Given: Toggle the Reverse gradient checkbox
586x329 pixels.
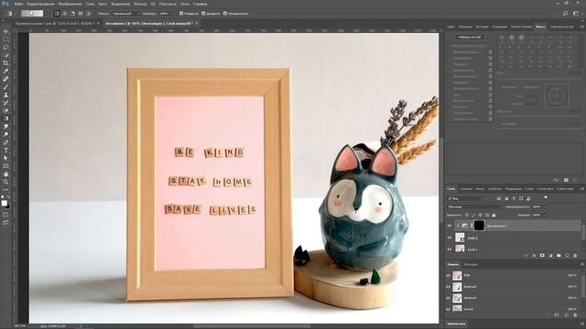Looking at the screenshot, I should [x=181, y=14].
